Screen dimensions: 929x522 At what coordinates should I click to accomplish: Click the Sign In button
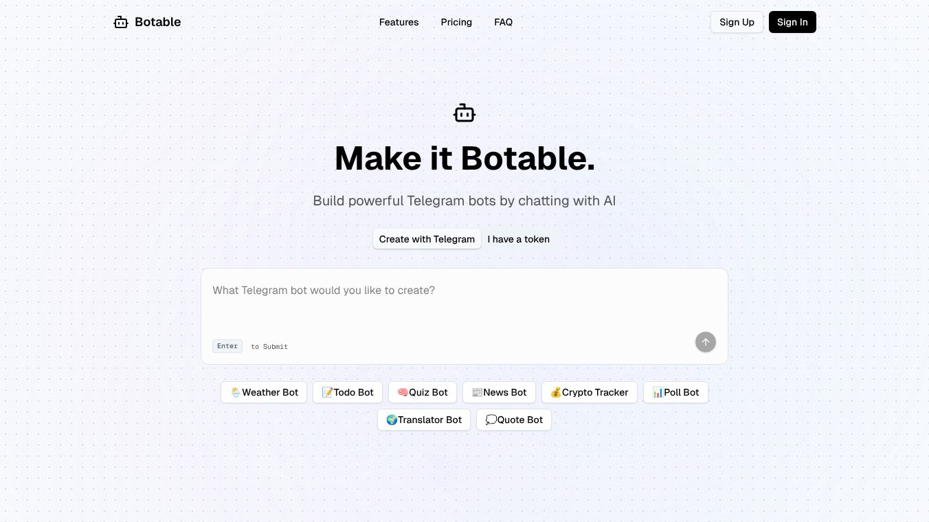(792, 22)
